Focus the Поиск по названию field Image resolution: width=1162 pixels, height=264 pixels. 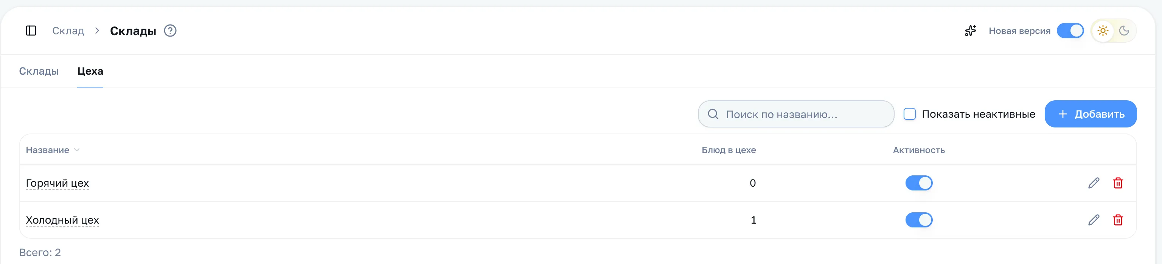(x=796, y=114)
